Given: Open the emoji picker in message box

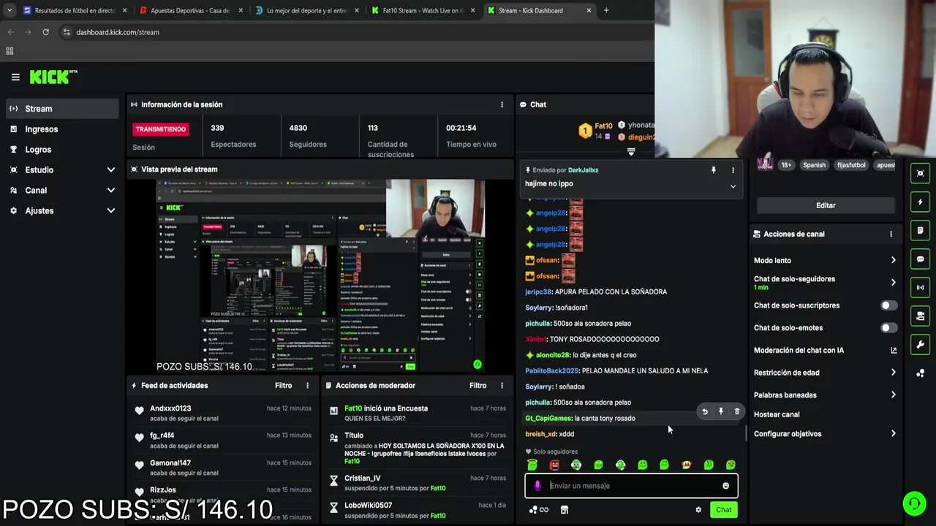Looking at the screenshot, I should pos(725,486).
